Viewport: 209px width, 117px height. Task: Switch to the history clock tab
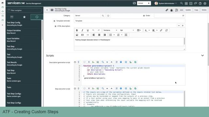[x=37, y=17]
